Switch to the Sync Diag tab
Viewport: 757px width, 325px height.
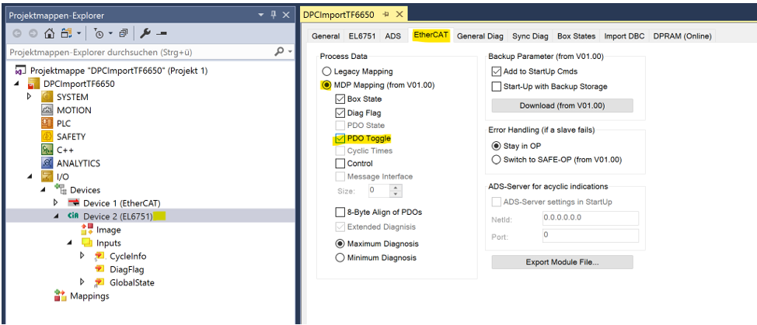click(x=530, y=36)
